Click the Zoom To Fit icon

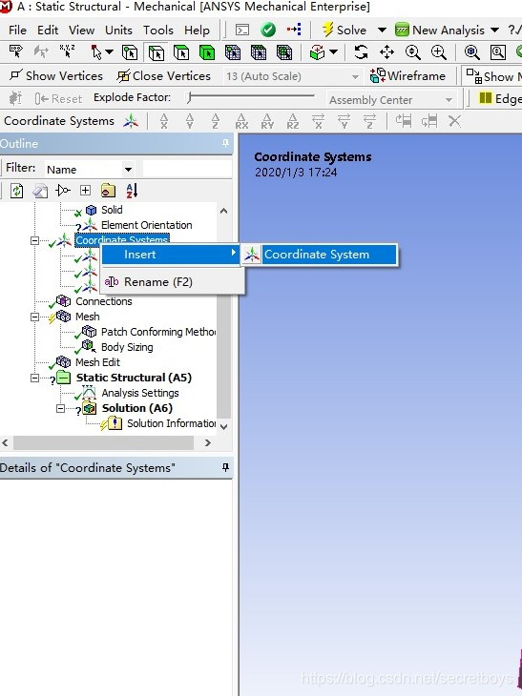coord(471,52)
